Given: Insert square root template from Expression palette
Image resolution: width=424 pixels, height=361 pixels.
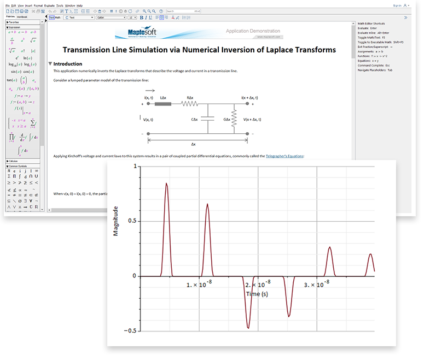Looking at the screenshot, I should point(33,40).
